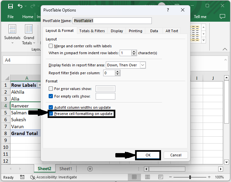Select the Sheet2 tab

click(44, 169)
